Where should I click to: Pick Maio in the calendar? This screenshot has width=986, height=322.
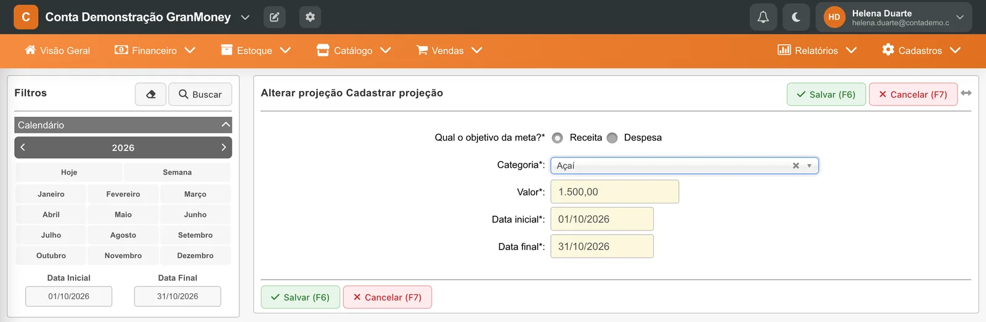point(123,214)
